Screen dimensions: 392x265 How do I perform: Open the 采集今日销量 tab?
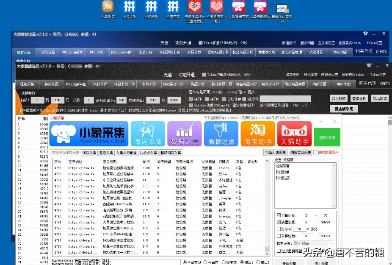(127, 153)
